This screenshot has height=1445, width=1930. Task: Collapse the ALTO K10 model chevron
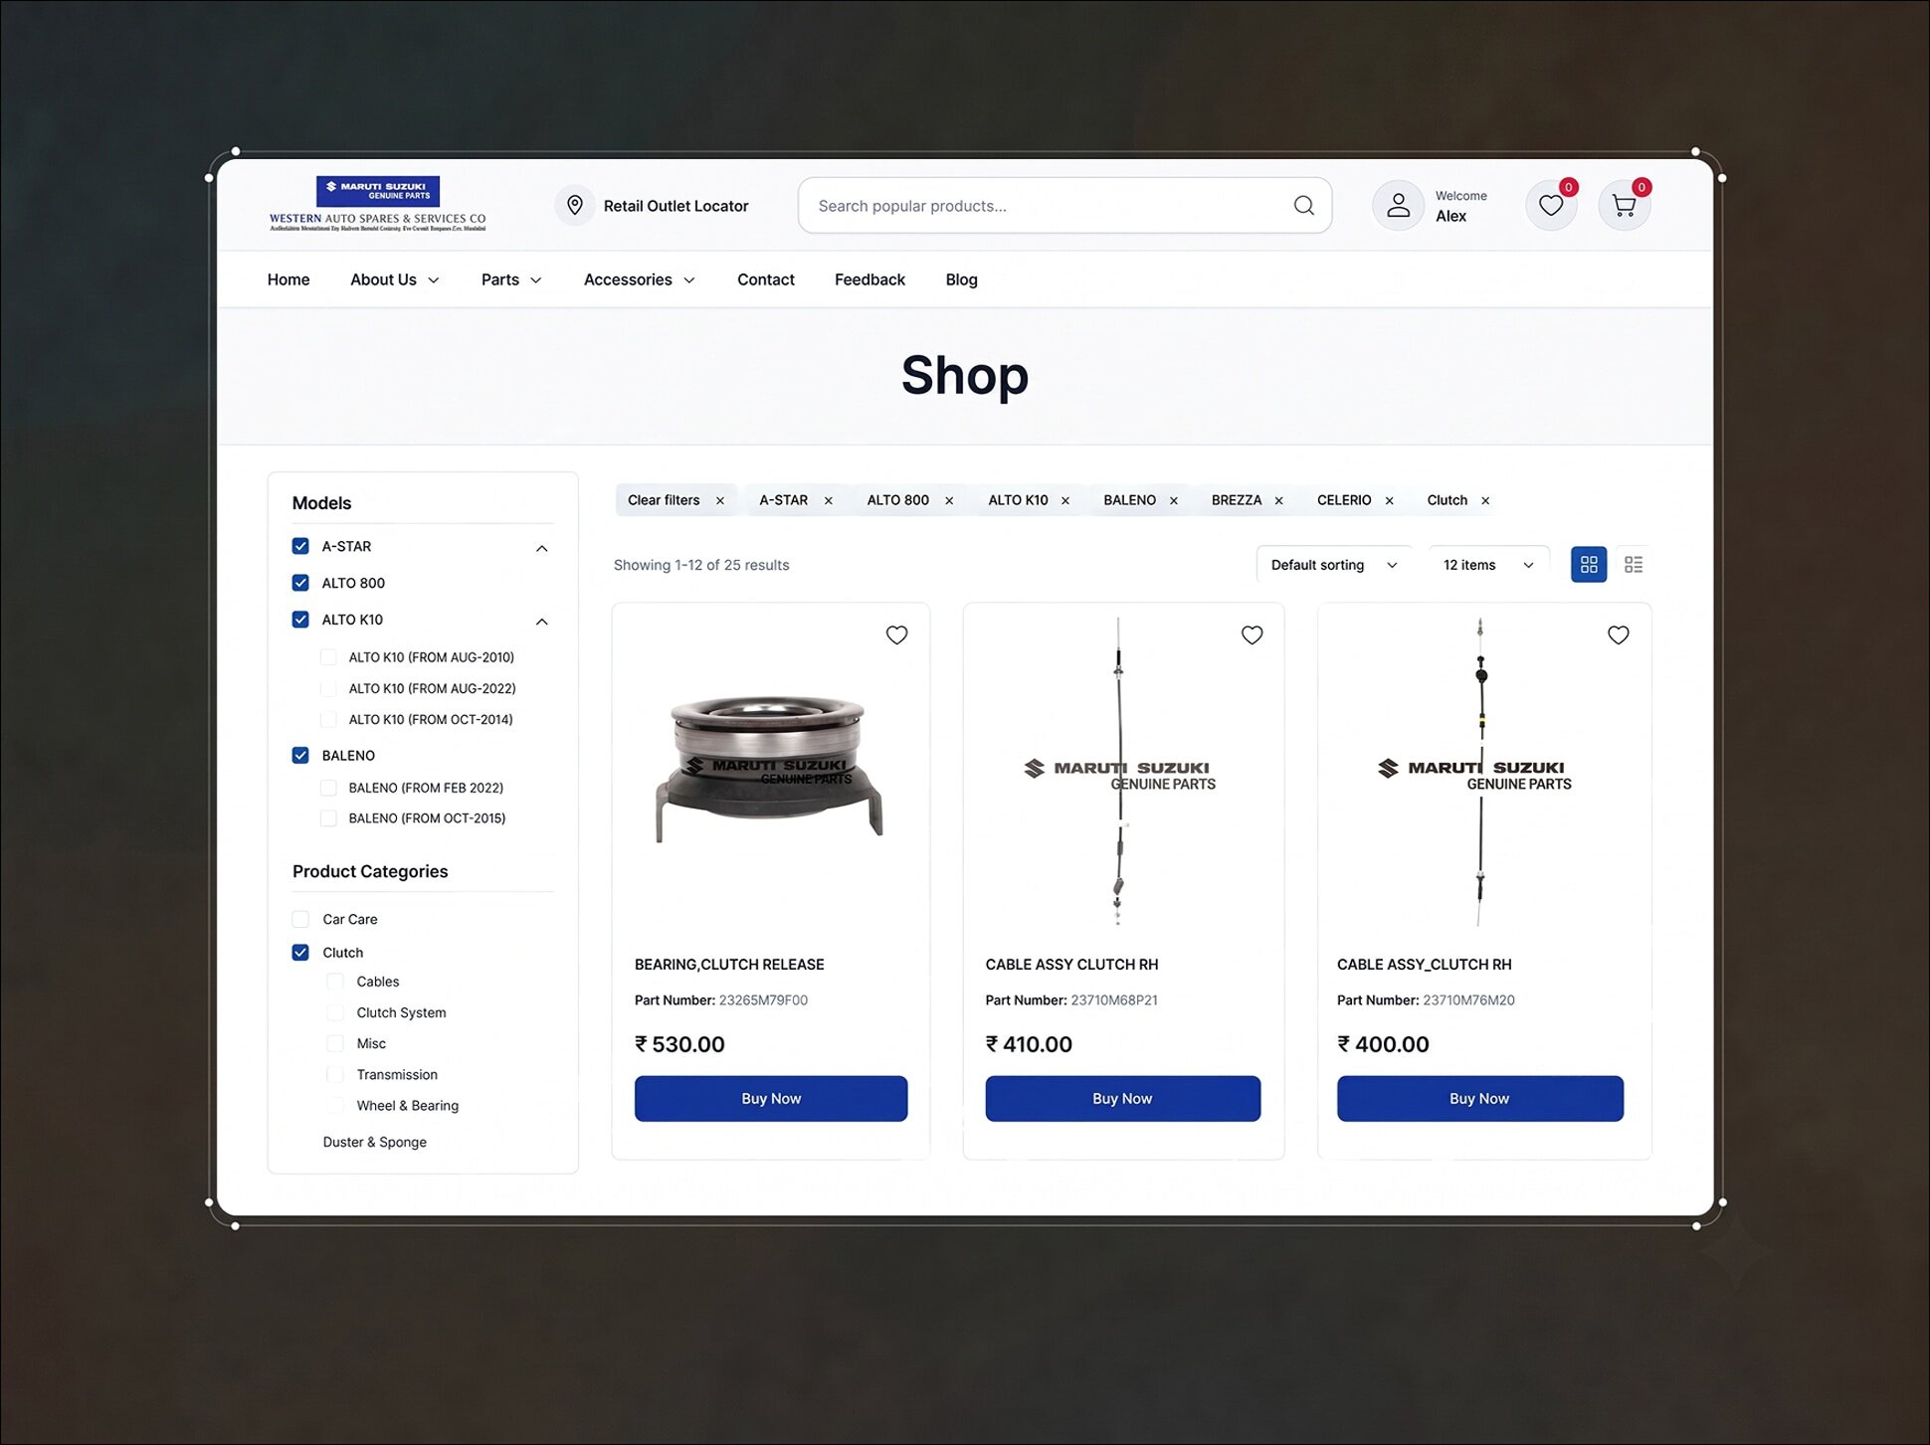(542, 622)
